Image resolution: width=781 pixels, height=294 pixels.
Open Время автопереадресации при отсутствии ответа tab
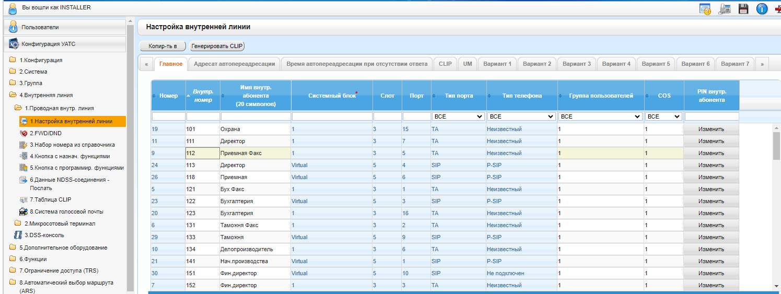tap(357, 64)
